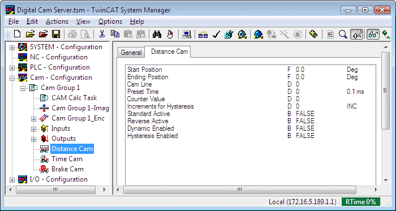Generate mappings with the toolbar mapping icon
The width and height of the screenshot is (396, 211).
(x=203, y=34)
